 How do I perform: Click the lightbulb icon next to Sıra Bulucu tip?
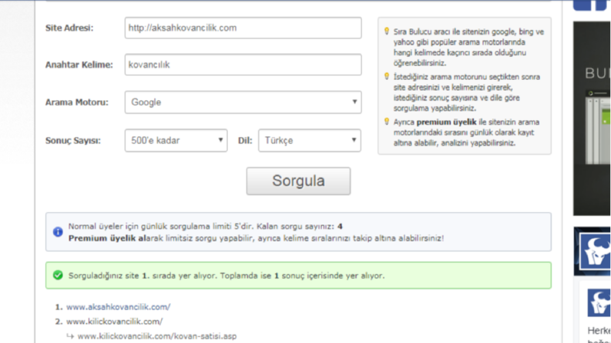pos(387,31)
